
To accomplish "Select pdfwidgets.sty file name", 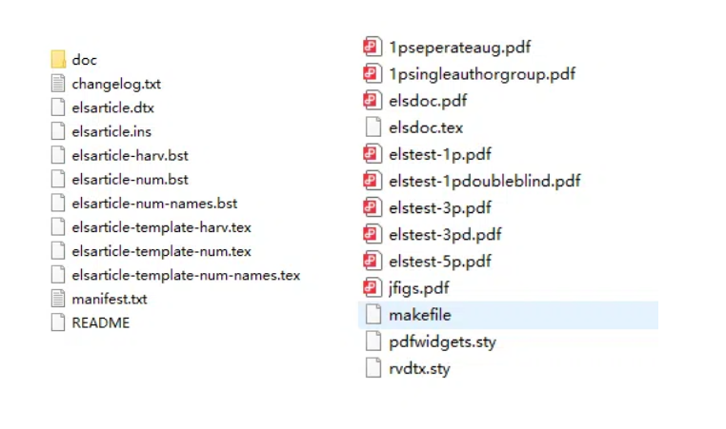I will [x=442, y=341].
